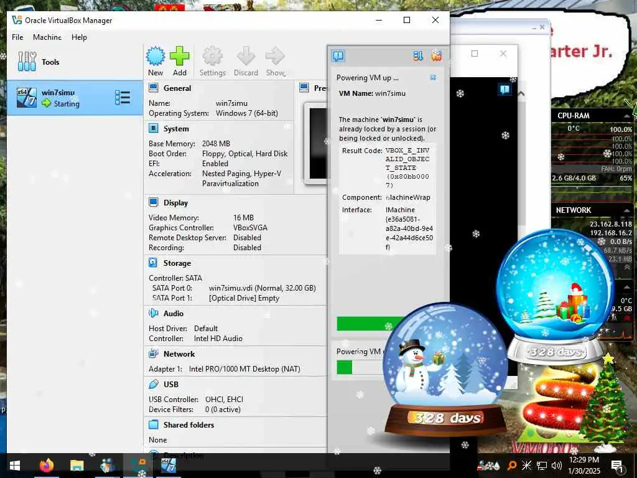
Task: Click the Network section adapter icon
Action: tap(154, 354)
